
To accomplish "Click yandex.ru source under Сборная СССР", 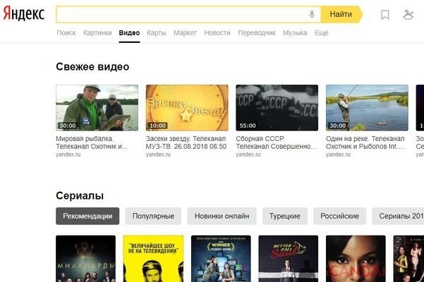I will [x=248, y=154].
